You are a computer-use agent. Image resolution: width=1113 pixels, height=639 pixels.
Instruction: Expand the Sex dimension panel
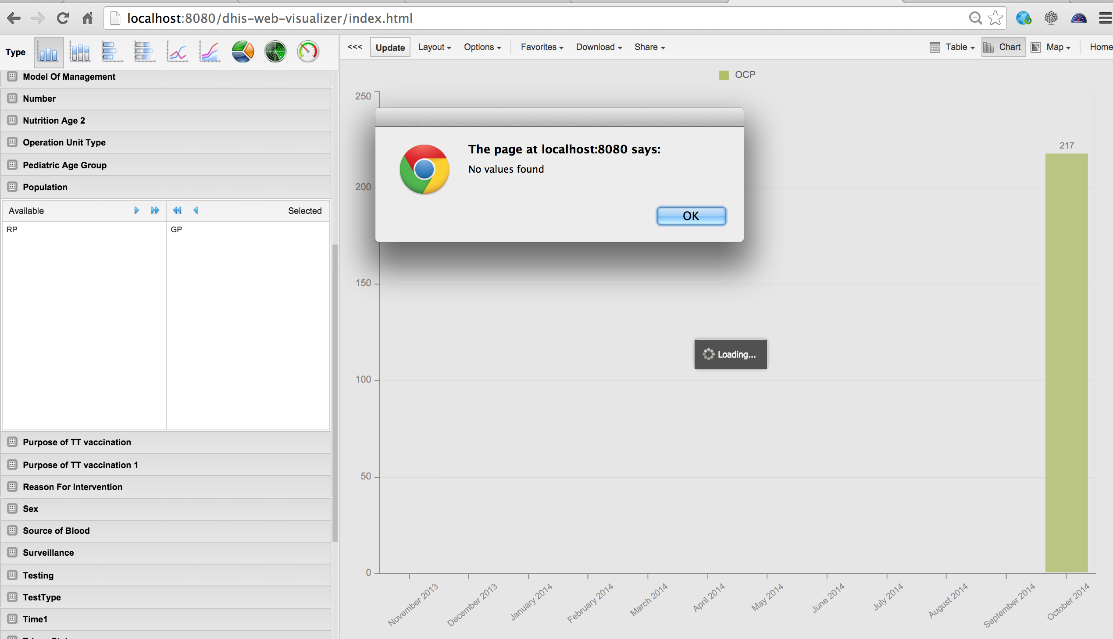coord(30,509)
